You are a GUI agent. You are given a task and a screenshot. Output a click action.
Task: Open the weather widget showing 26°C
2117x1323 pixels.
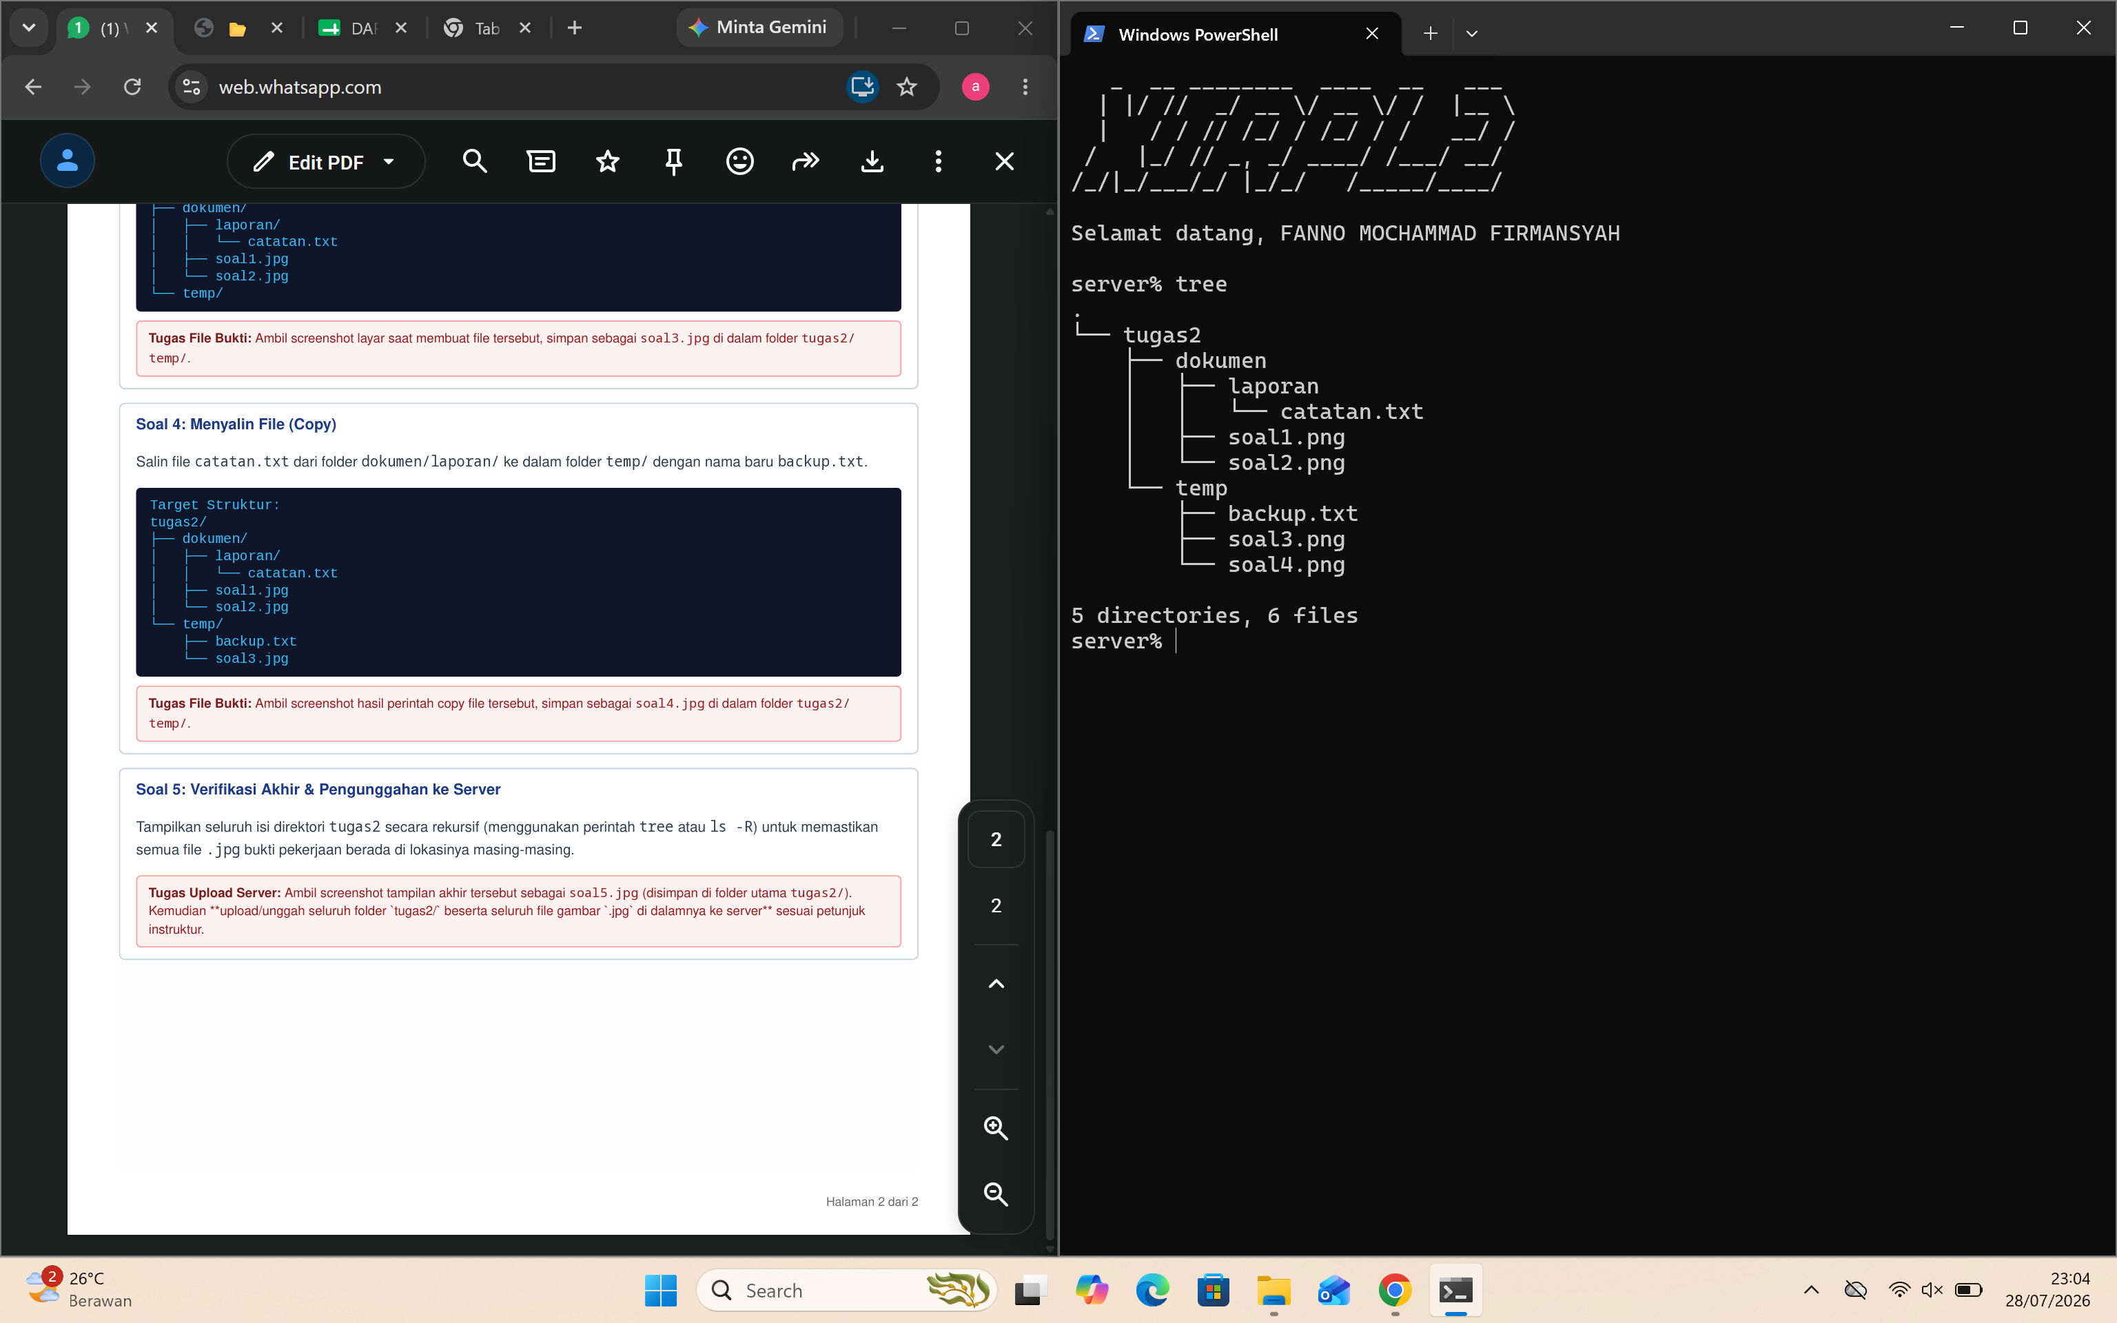pos(79,1290)
